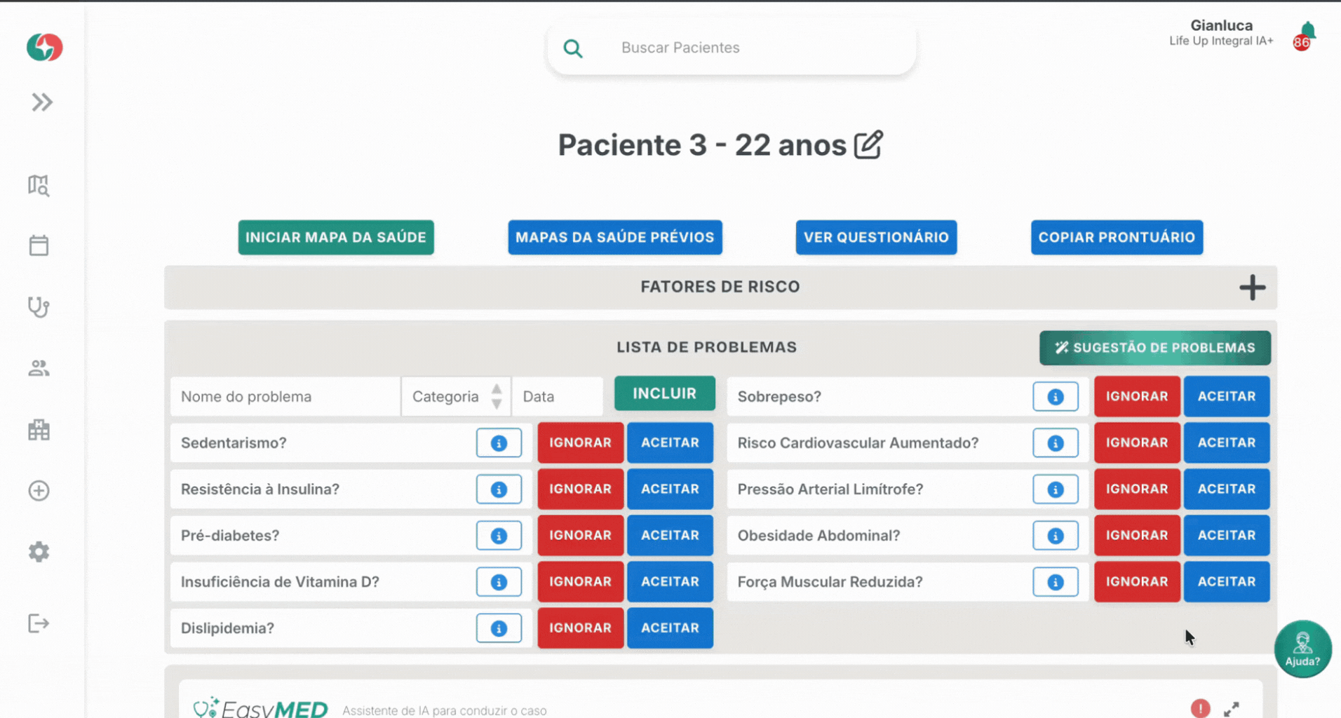
Task: Open the map search sidebar icon
Action: (39, 186)
